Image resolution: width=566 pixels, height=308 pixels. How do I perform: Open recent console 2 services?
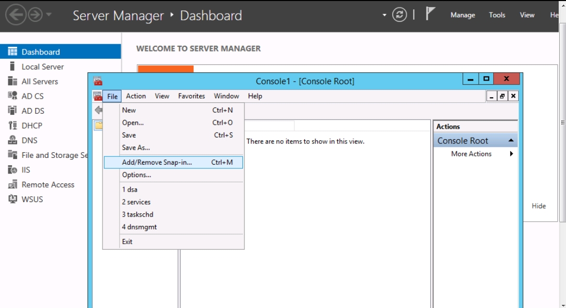(x=173, y=202)
